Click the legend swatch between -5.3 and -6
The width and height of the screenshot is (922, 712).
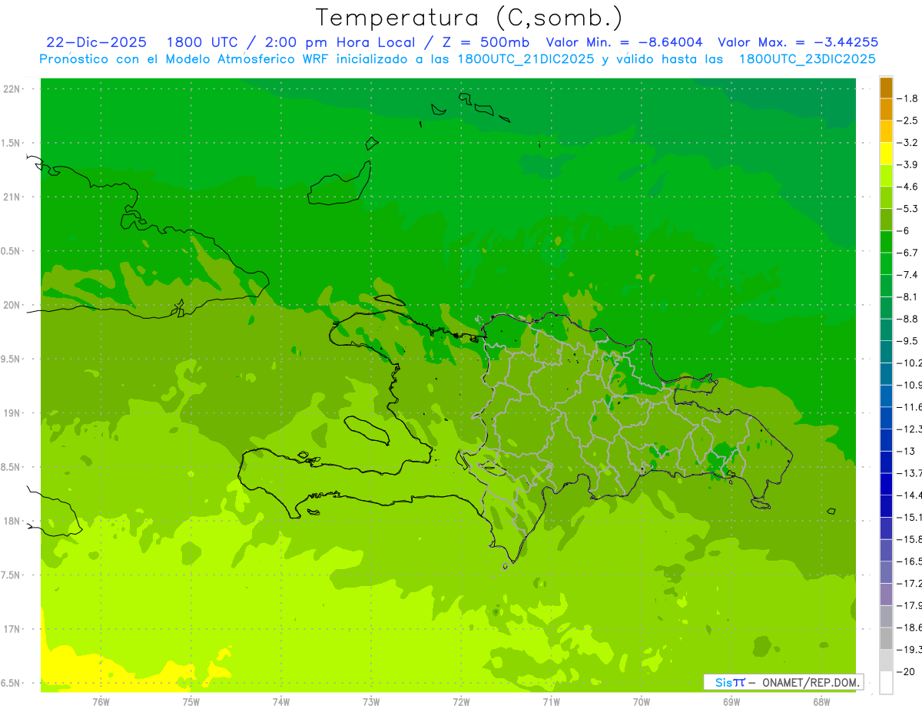click(x=886, y=220)
